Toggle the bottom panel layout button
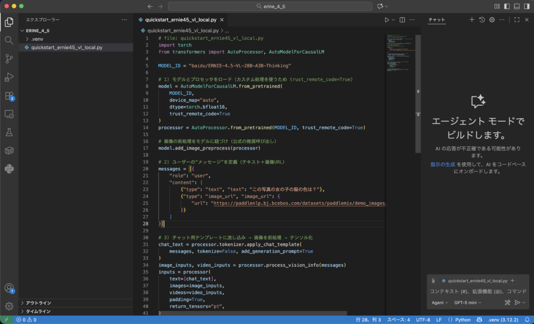The image size is (534, 324). click(x=516, y=6)
